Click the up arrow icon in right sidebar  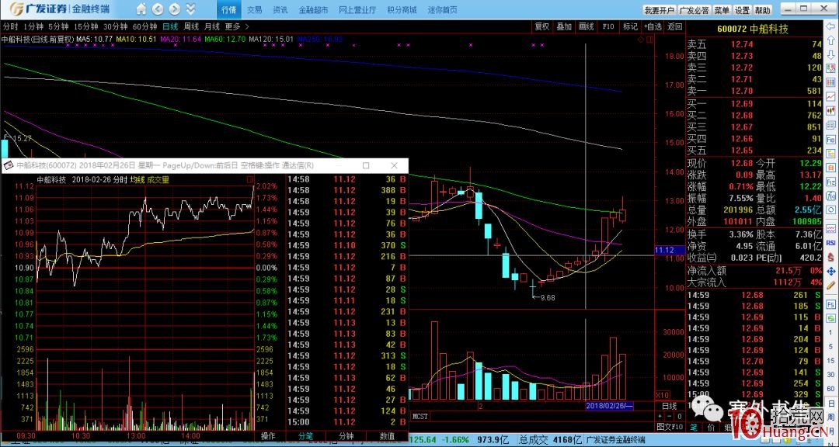[831, 40]
